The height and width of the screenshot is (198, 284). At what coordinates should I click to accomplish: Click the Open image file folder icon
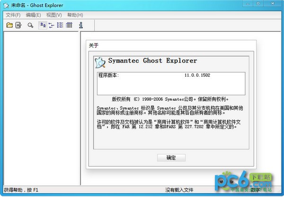click(9, 25)
